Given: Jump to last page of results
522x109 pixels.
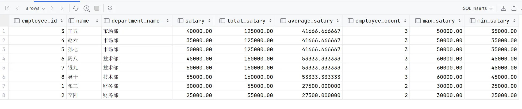Looking at the screenshot, I should click(x=62, y=8).
